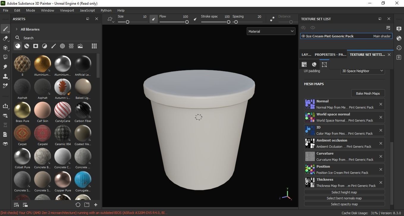
Task: Filter assets by Textures (grid pattern icon)
Action: (71, 46)
